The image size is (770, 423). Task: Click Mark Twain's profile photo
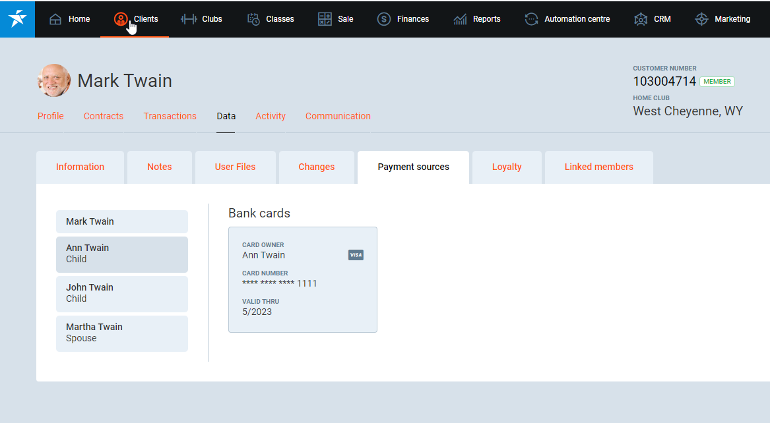54,80
